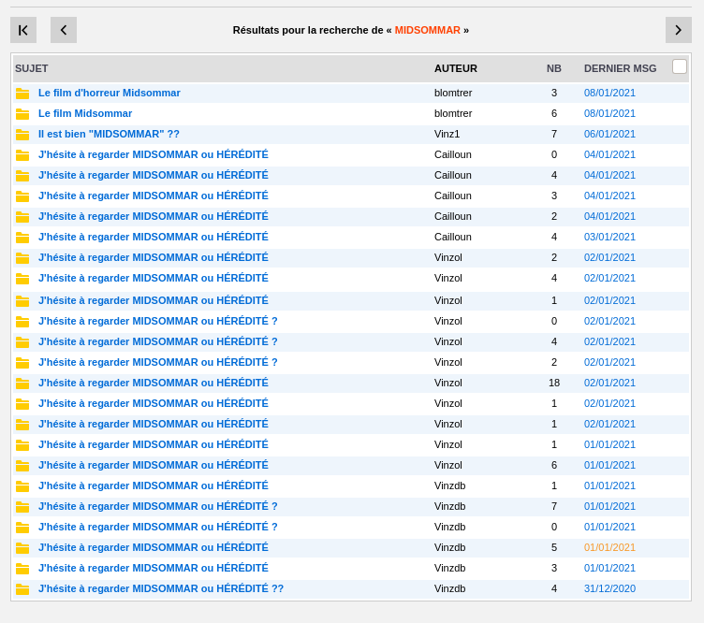Click the SUJET column header
This screenshot has width=704, height=623.
pos(32,68)
